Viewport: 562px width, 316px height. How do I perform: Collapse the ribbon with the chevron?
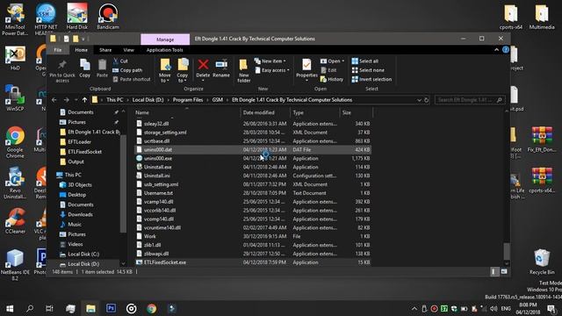(x=496, y=50)
